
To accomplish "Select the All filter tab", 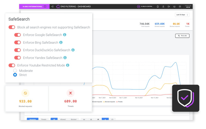I will click(x=54, y=119).
